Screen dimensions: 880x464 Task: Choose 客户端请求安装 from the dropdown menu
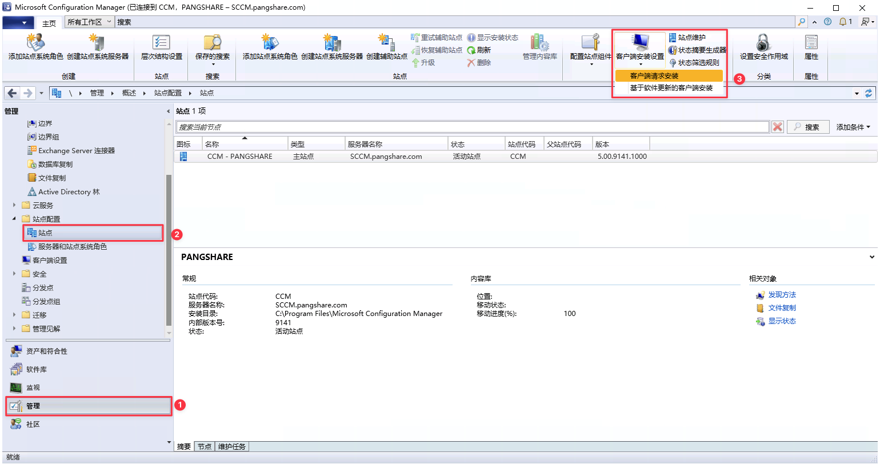(669, 75)
